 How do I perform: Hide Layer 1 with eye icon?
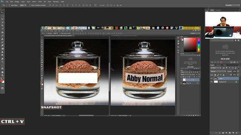pos(212,78)
